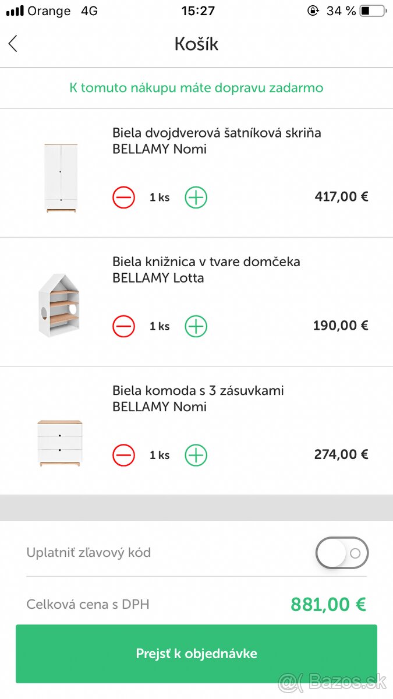
Task: Click the free shipping message link
Action: [x=196, y=87]
